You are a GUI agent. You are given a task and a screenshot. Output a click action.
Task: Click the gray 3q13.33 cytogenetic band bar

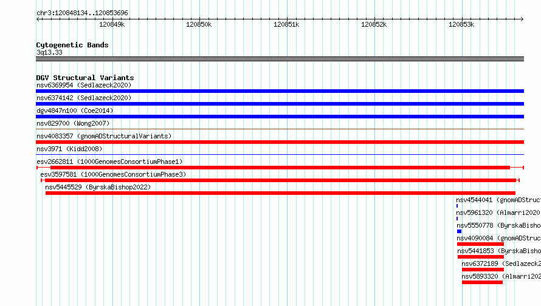click(x=280, y=59)
